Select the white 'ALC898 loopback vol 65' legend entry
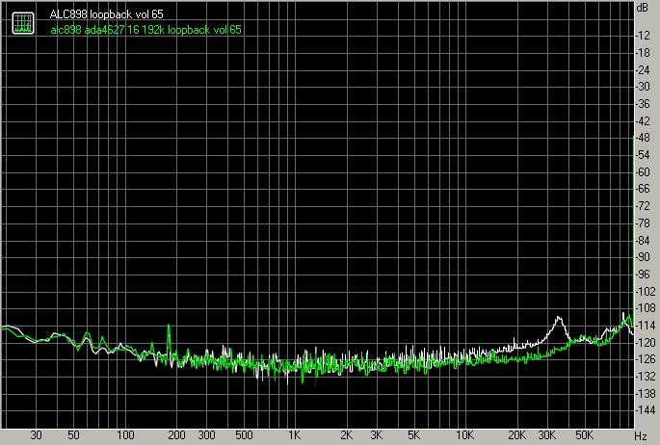The height and width of the screenshot is (445, 660). [107, 14]
